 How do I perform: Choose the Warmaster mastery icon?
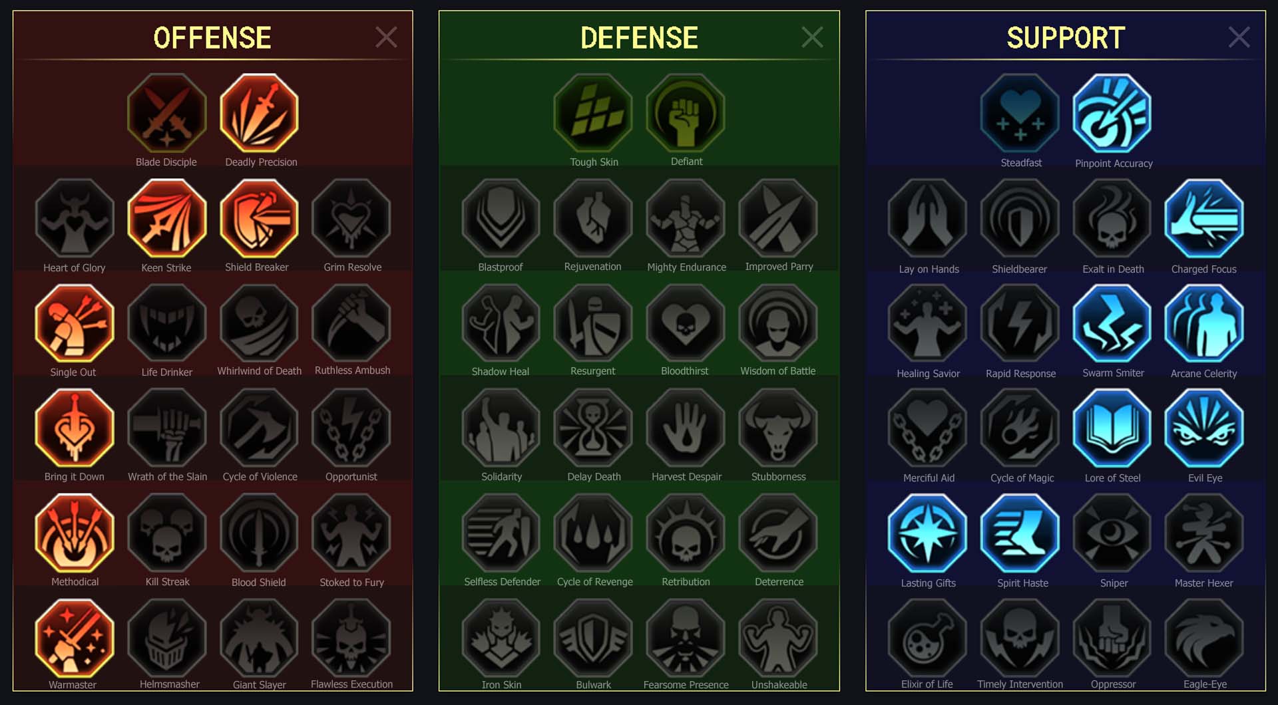75,638
